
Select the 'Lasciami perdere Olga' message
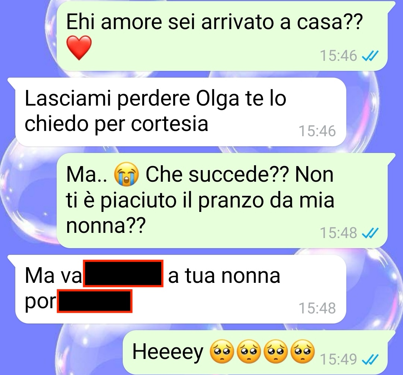(x=177, y=112)
